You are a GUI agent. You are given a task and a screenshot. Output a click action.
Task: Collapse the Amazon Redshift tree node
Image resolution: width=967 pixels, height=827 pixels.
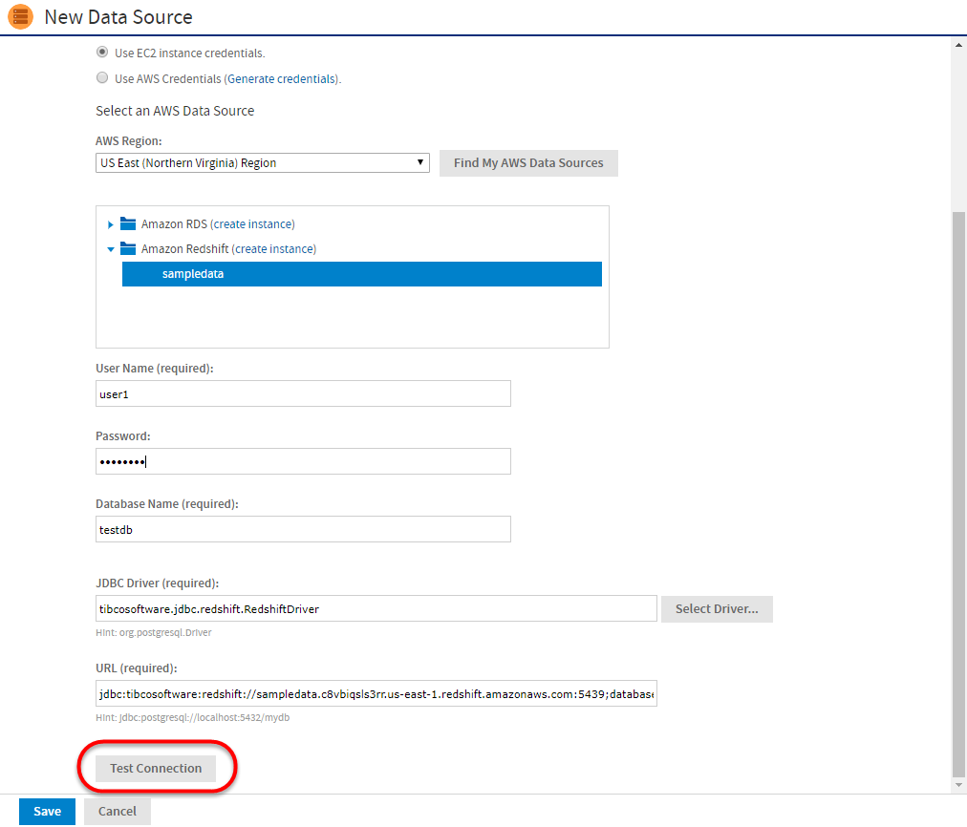tap(111, 249)
